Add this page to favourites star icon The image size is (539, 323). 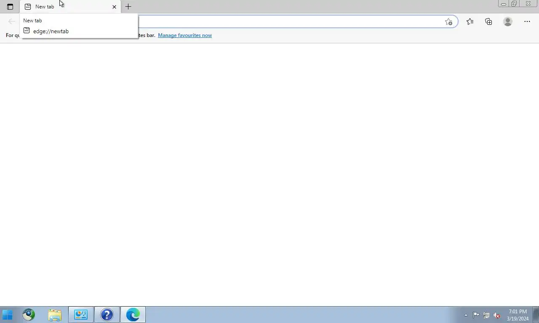[x=449, y=22]
